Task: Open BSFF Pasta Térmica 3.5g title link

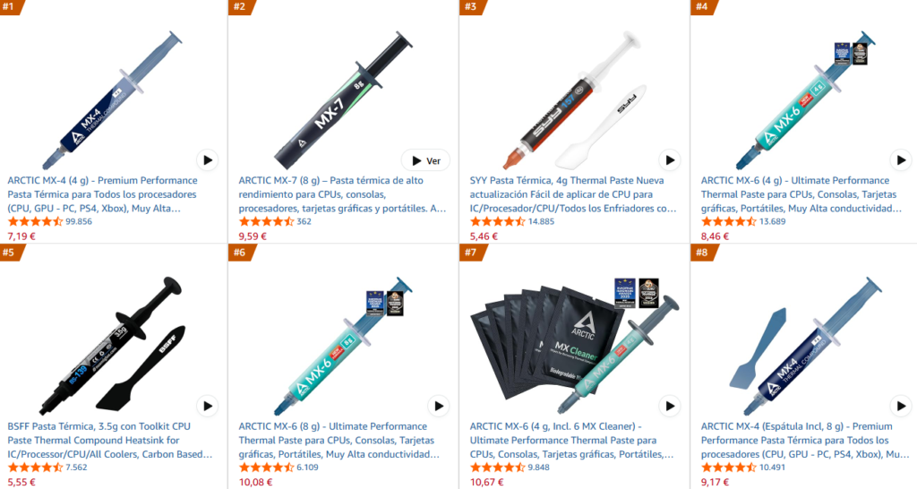Action: coord(110,440)
